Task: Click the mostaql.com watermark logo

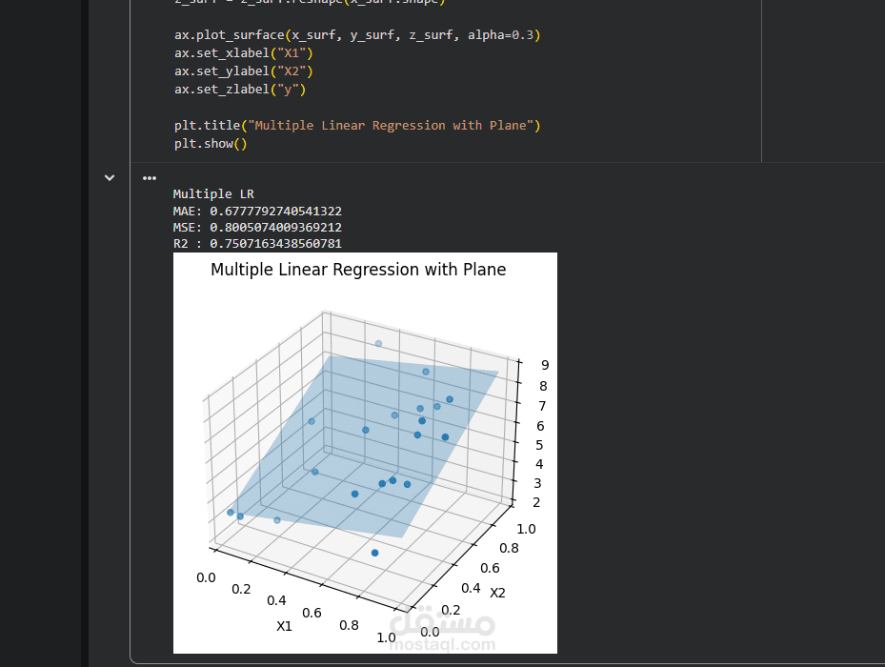Action: point(457,631)
